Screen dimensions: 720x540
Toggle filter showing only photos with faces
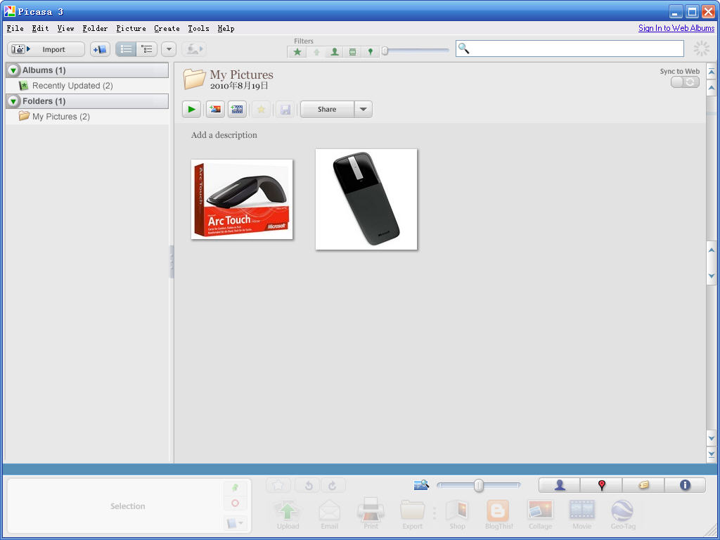click(334, 52)
